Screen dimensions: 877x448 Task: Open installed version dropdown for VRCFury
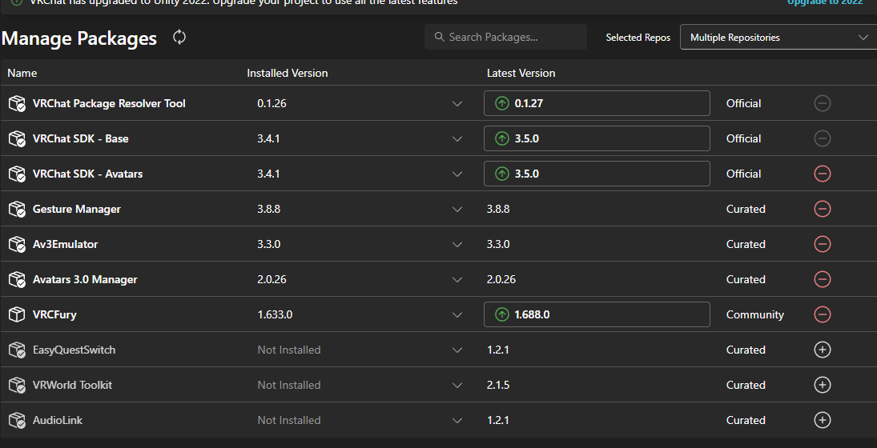tap(457, 314)
